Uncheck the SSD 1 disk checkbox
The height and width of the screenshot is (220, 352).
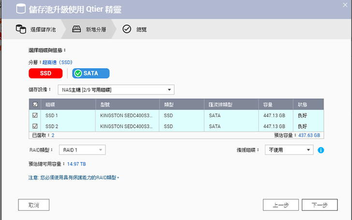click(x=35, y=116)
